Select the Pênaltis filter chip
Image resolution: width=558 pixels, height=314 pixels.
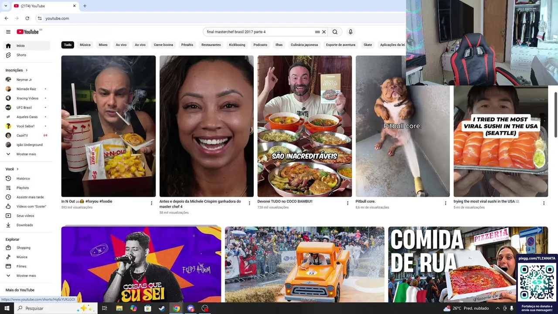tap(187, 45)
